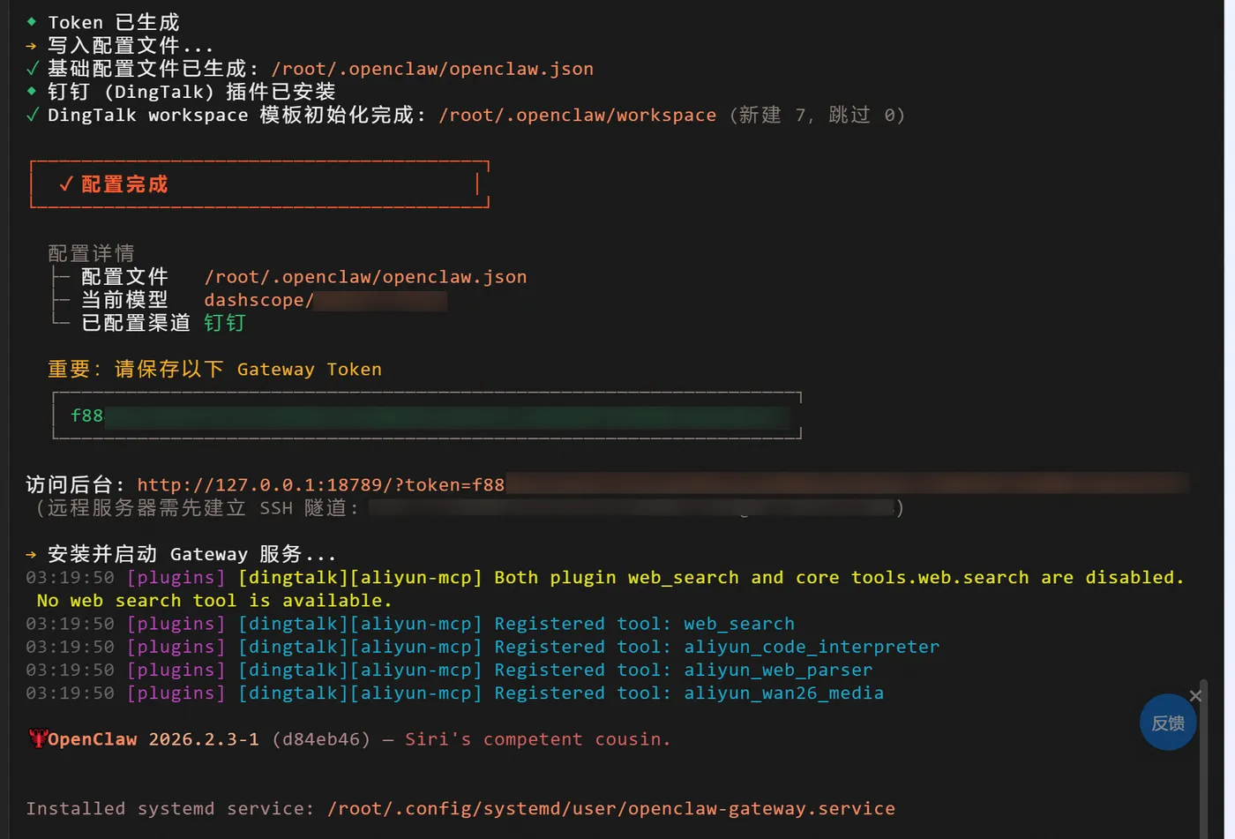
Task: Click the openclaw.json path under 配置详情
Action: point(365,277)
